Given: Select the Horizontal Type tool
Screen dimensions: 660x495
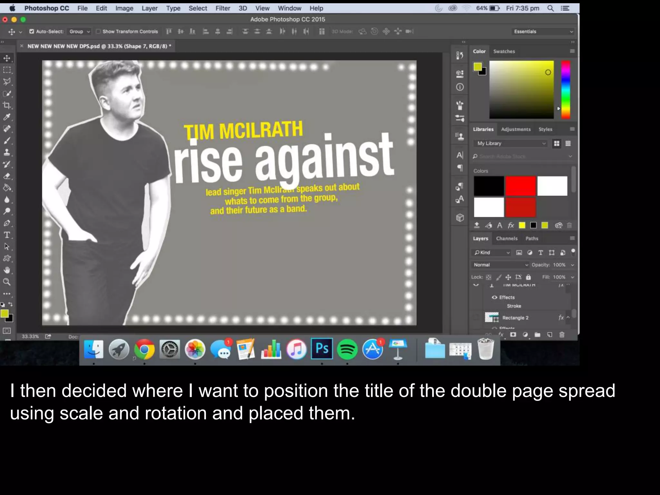Looking at the screenshot, I should coord(7,235).
